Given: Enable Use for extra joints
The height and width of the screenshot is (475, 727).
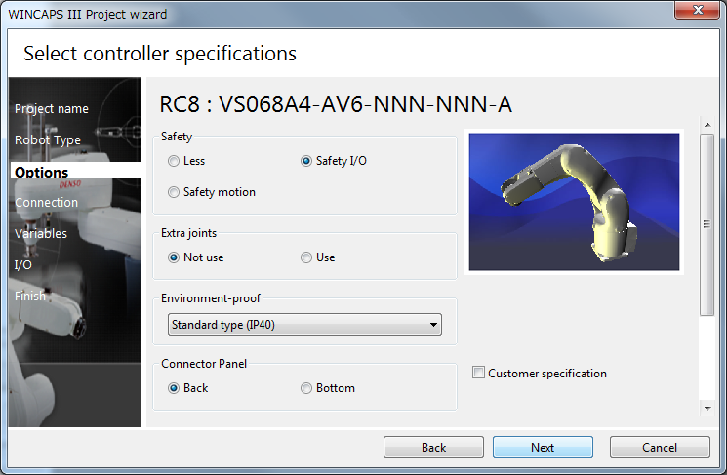Looking at the screenshot, I should [306, 257].
